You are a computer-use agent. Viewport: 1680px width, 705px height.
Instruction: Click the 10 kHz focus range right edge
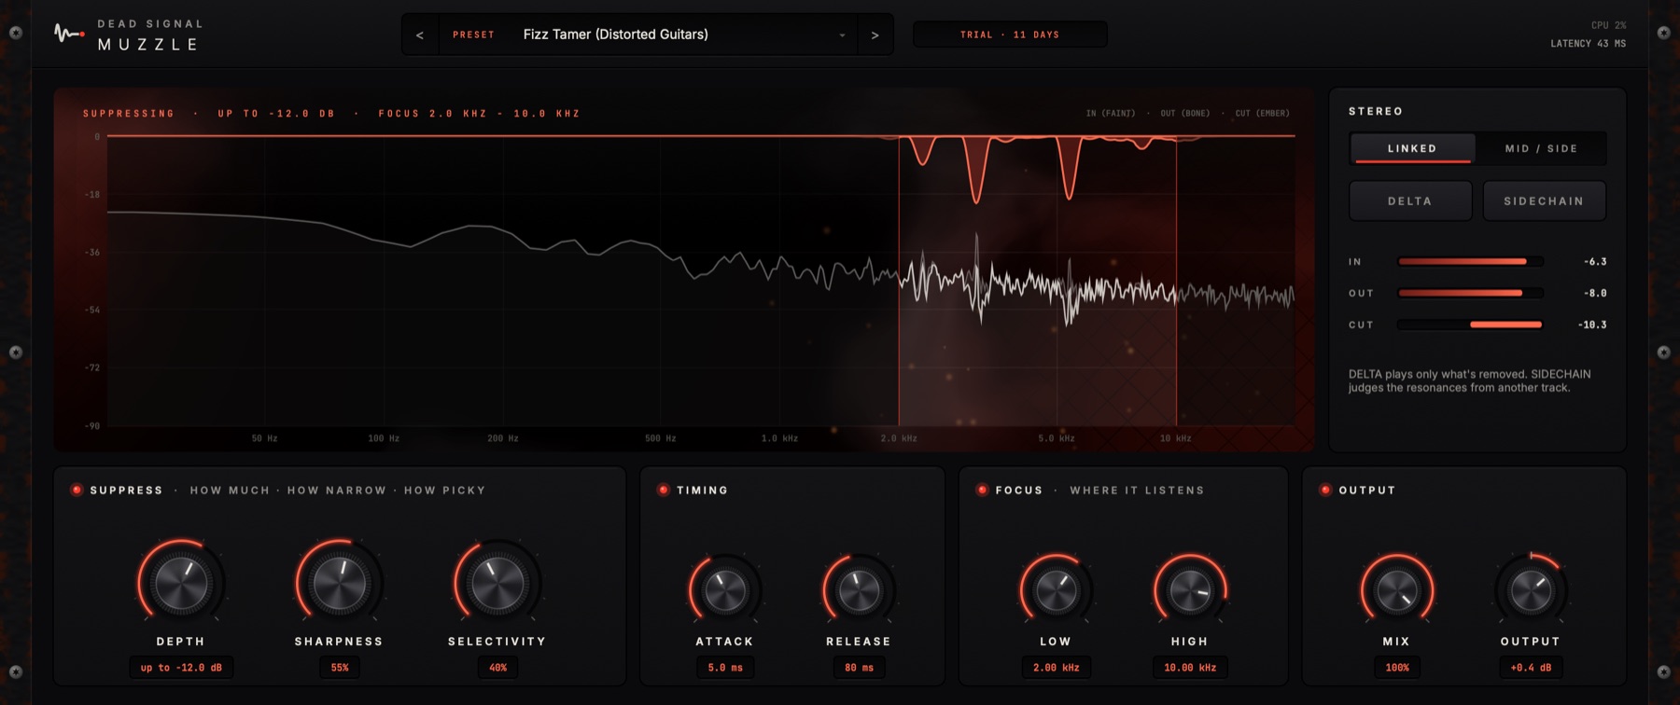click(1176, 280)
